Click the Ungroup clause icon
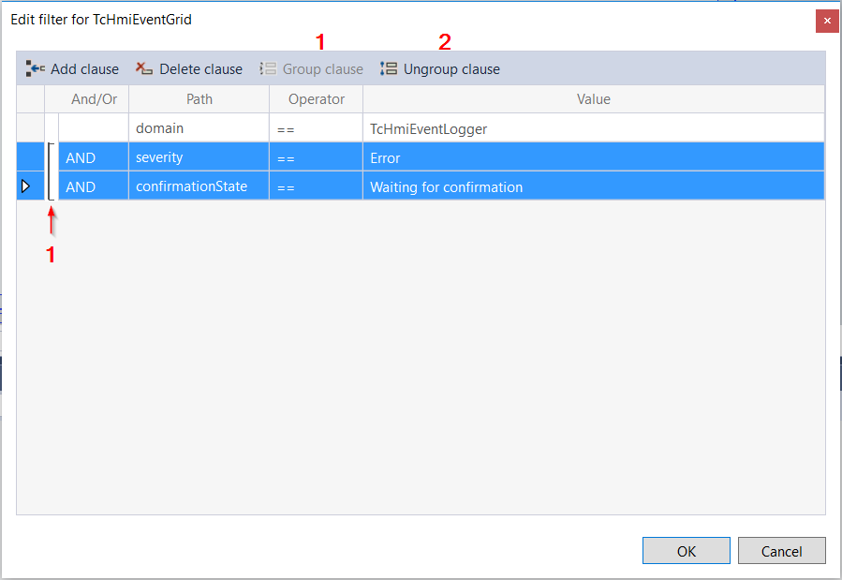842x580 pixels. coord(389,68)
